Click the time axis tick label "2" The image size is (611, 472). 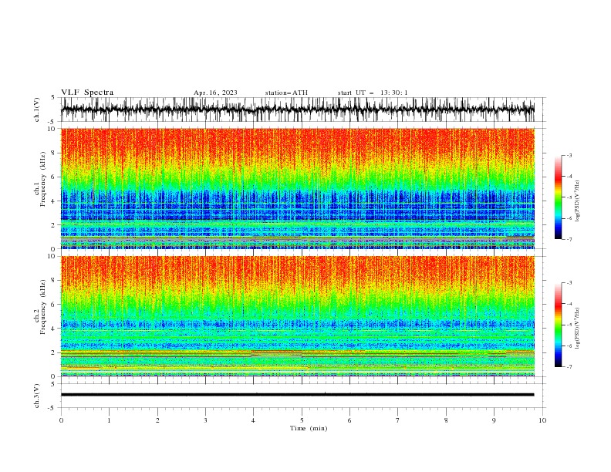pyautogui.click(x=157, y=420)
